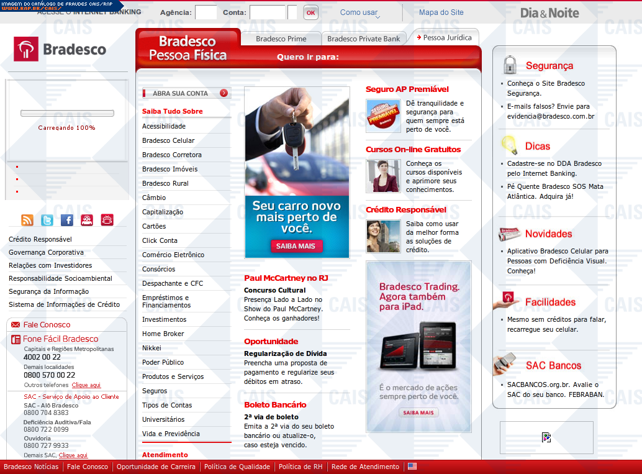Switch to the Bradesco Prime tab

click(281, 39)
